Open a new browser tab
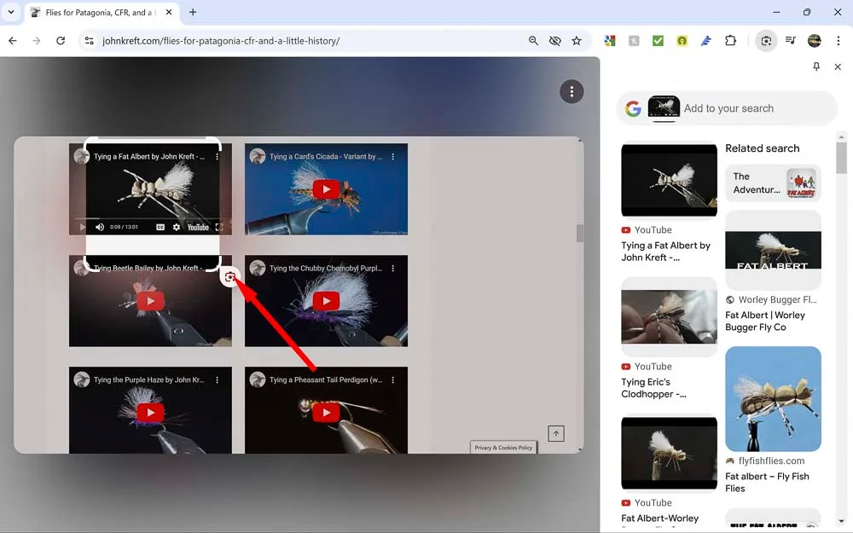This screenshot has height=533, width=853. 193,12
